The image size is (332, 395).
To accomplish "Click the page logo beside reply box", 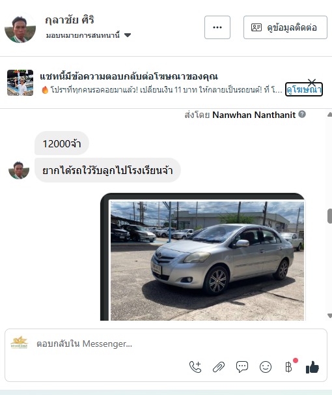I will pyautogui.click(x=20, y=342).
